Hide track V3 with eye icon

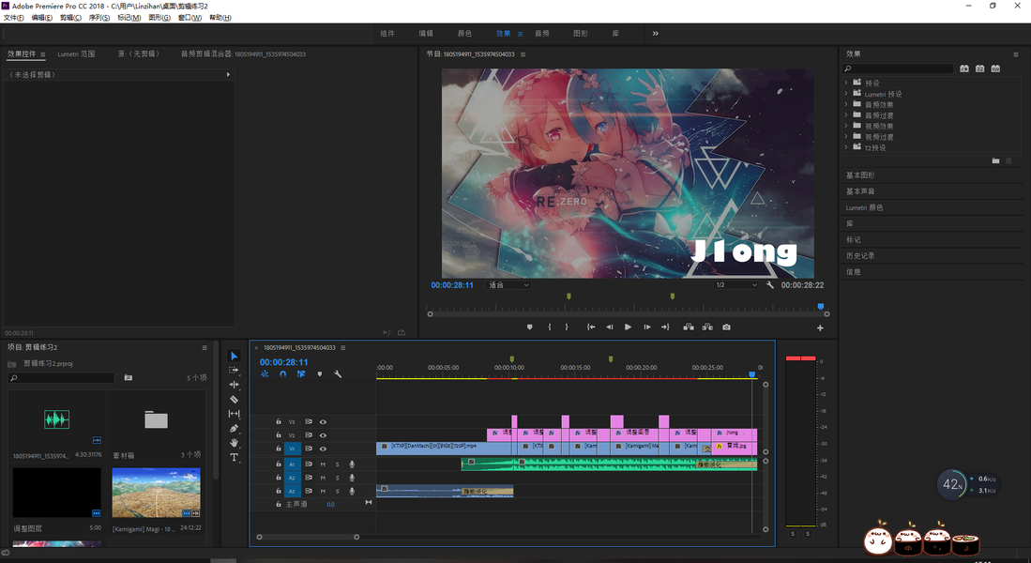point(323,421)
